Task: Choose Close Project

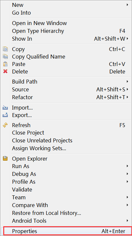Action: point(28,133)
